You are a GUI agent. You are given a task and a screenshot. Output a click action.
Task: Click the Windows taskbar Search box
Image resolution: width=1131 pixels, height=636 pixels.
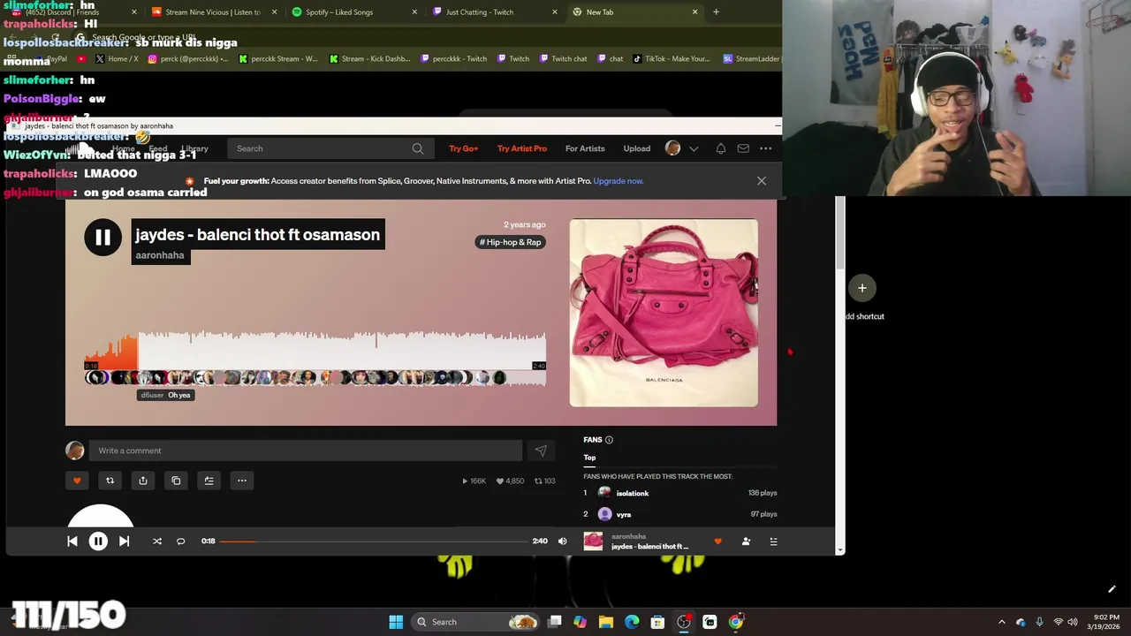tap(476, 622)
